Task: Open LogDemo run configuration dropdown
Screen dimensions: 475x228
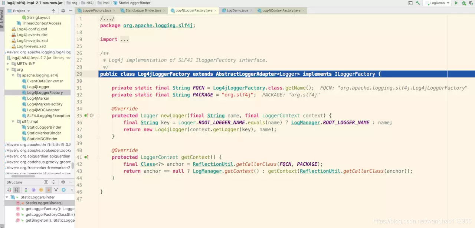Action: tap(438, 3)
